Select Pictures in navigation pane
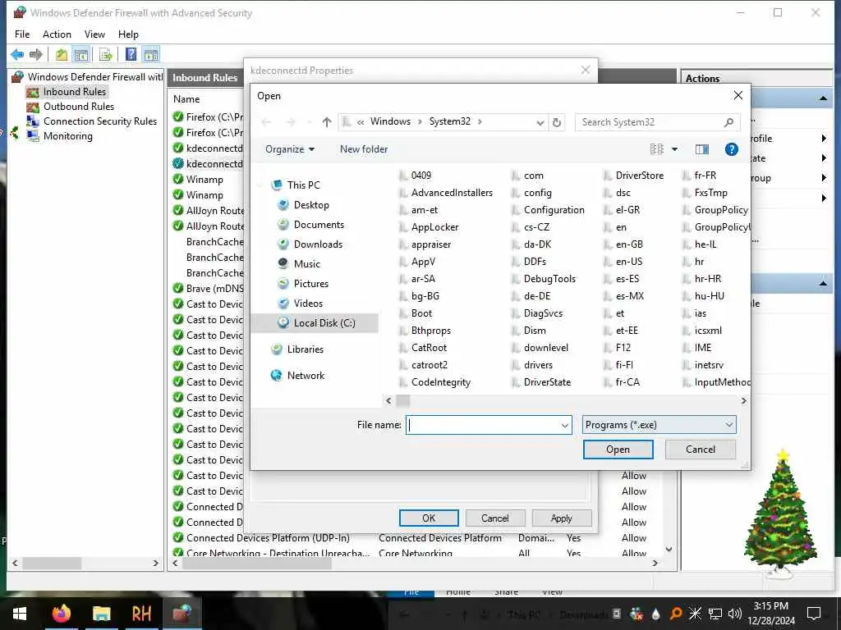The height and width of the screenshot is (630, 841). [311, 284]
